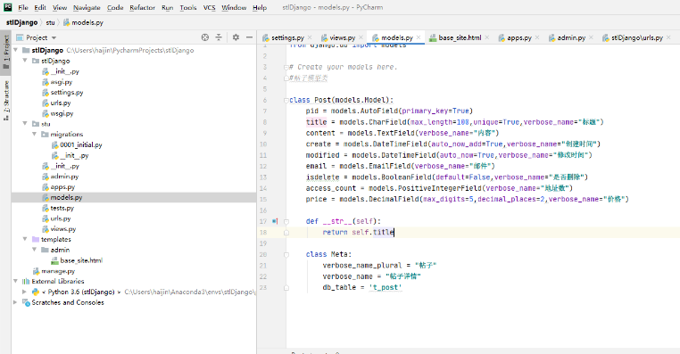Select asgi.py in project tree
Viewport: 680px width, 354px height.
(x=61, y=82)
